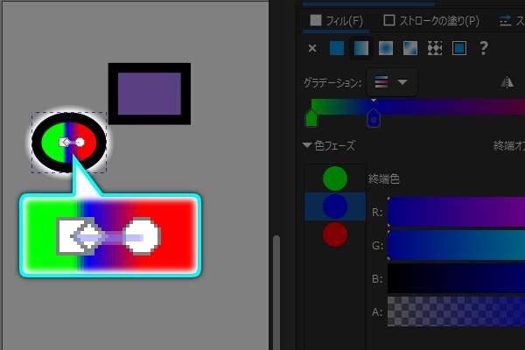Select swatch fill icon
Viewport: 525px width, 350px height.
point(459,48)
